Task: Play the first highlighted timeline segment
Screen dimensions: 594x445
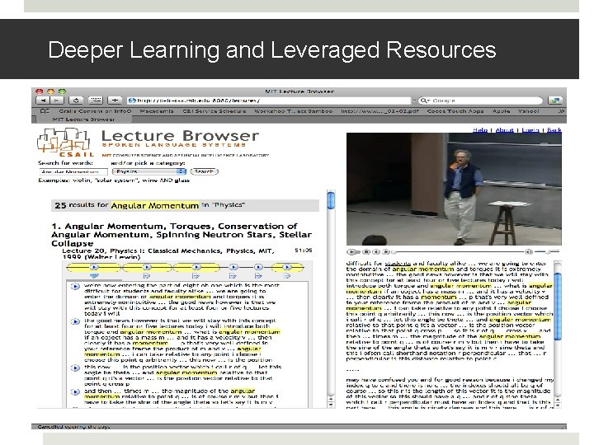Action: click(93, 268)
